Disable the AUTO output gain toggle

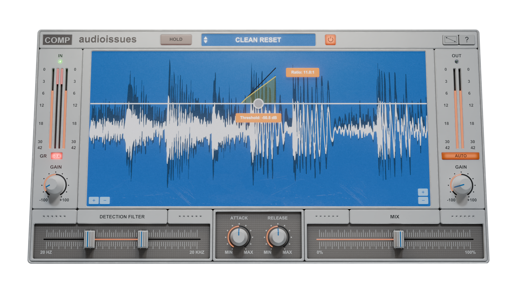click(x=460, y=156)
